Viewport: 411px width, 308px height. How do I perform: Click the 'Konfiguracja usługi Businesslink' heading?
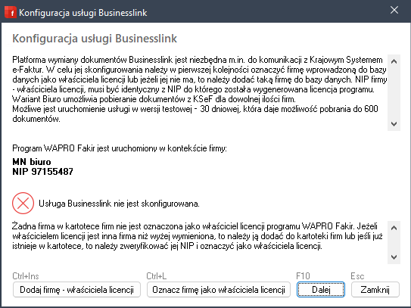(x=95, y=39)
